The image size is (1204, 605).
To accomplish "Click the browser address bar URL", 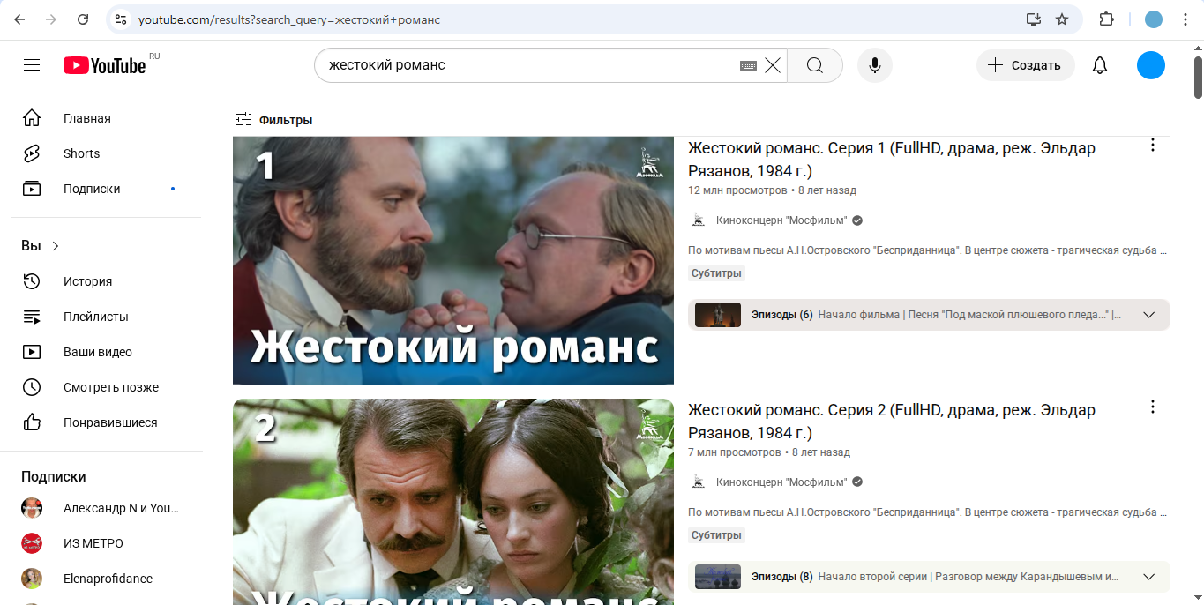I will coord(289,19).
